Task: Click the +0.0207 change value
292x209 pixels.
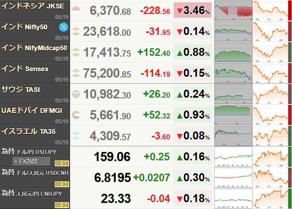Action: point(151,178)
